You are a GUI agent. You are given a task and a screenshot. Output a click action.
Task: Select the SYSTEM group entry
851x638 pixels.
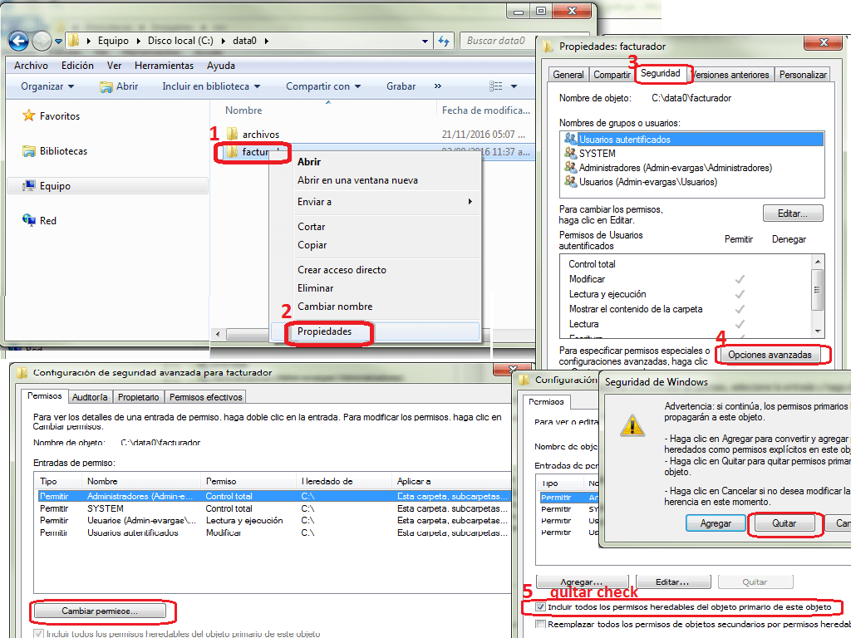(597, 154)
